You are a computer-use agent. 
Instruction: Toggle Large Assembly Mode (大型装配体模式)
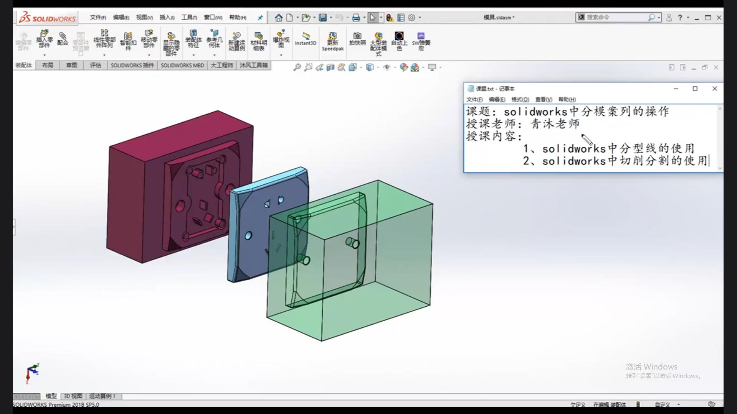click(x=378, y=44)
